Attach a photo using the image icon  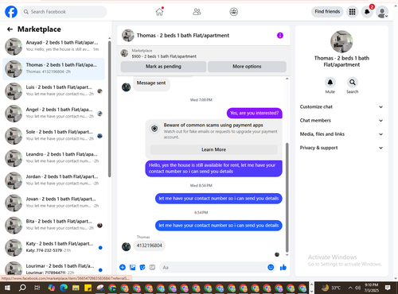coord(132,267)
